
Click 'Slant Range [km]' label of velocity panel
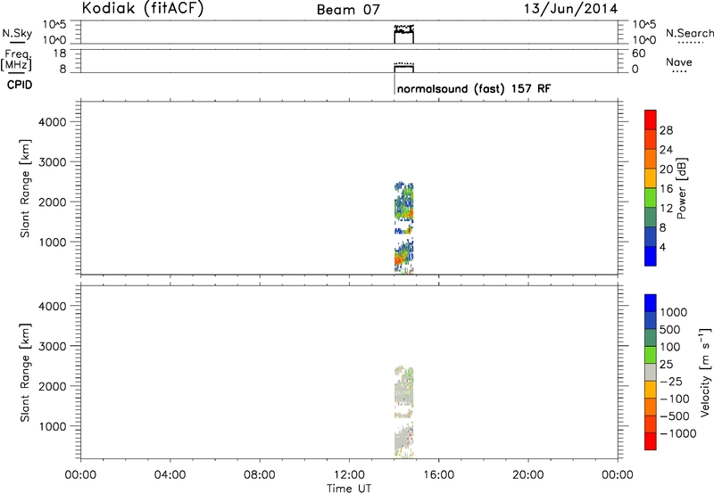(25, 373)
